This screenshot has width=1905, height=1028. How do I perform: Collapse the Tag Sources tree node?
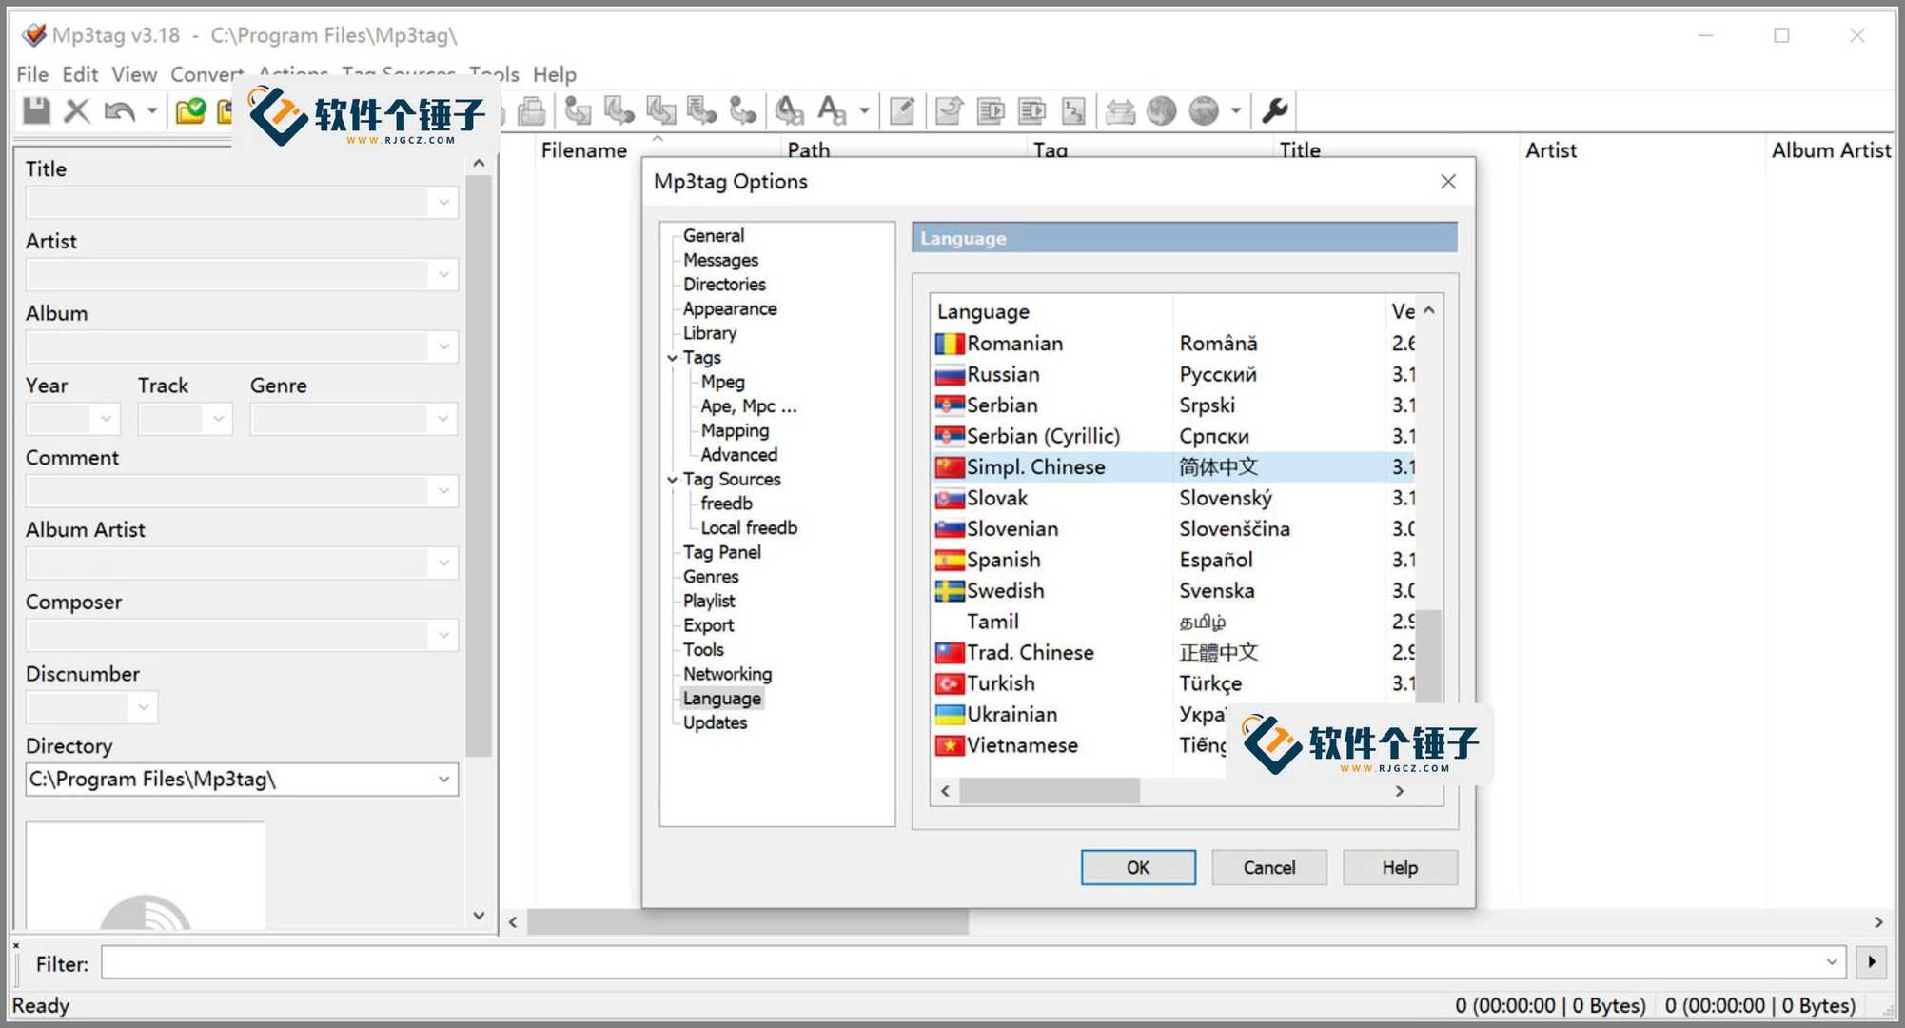pyautogui.click(x=673, y=481)
